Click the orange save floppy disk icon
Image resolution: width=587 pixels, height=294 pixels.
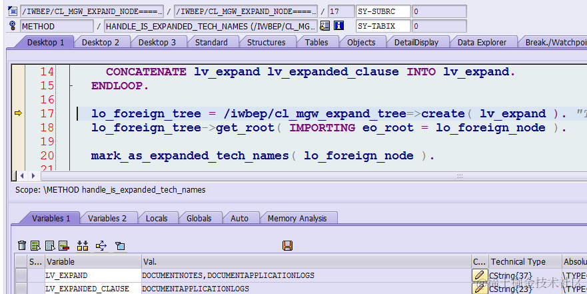click(287, 246)
